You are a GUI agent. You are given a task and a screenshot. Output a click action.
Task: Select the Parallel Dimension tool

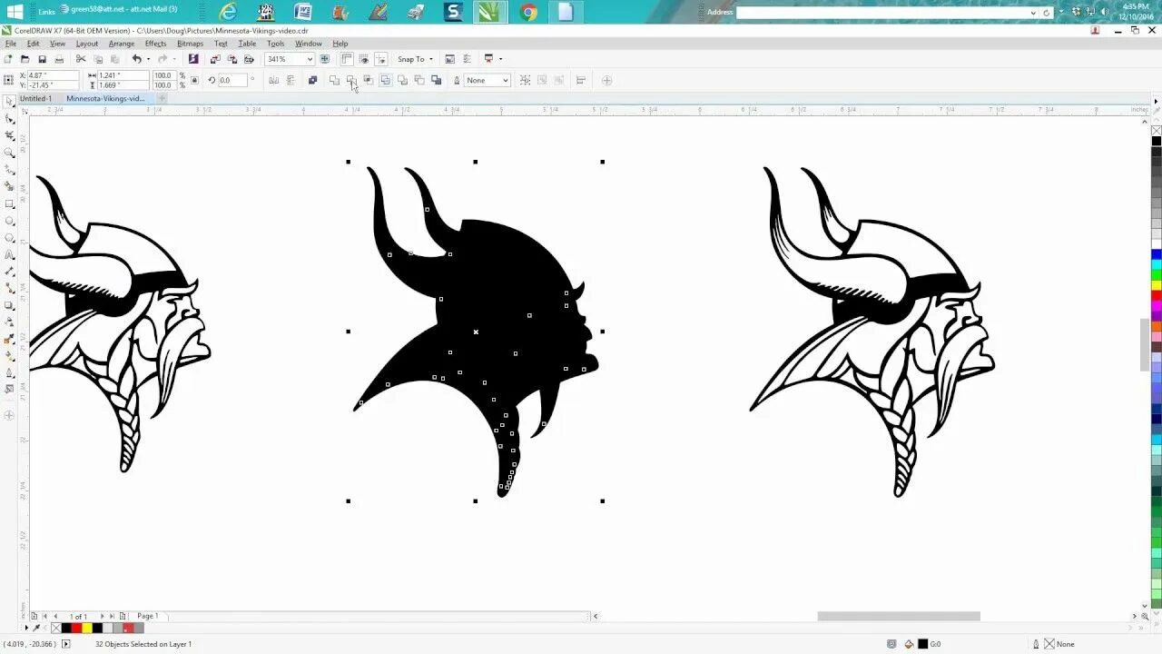(10, 272)
